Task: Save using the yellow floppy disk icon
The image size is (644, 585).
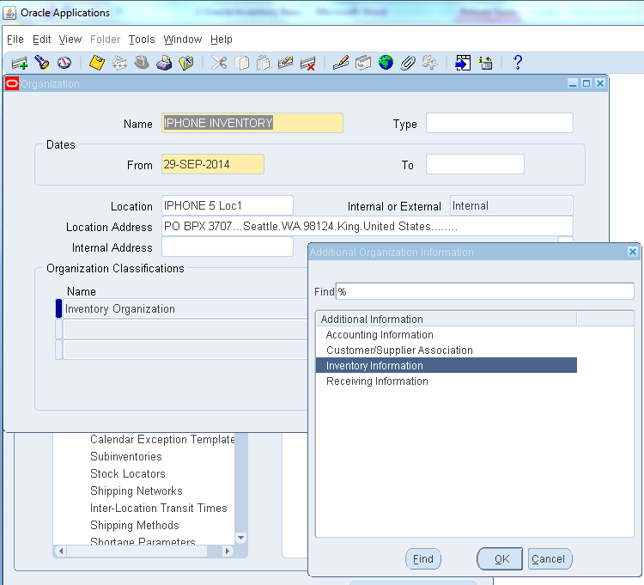Action: tap(97, 63)
